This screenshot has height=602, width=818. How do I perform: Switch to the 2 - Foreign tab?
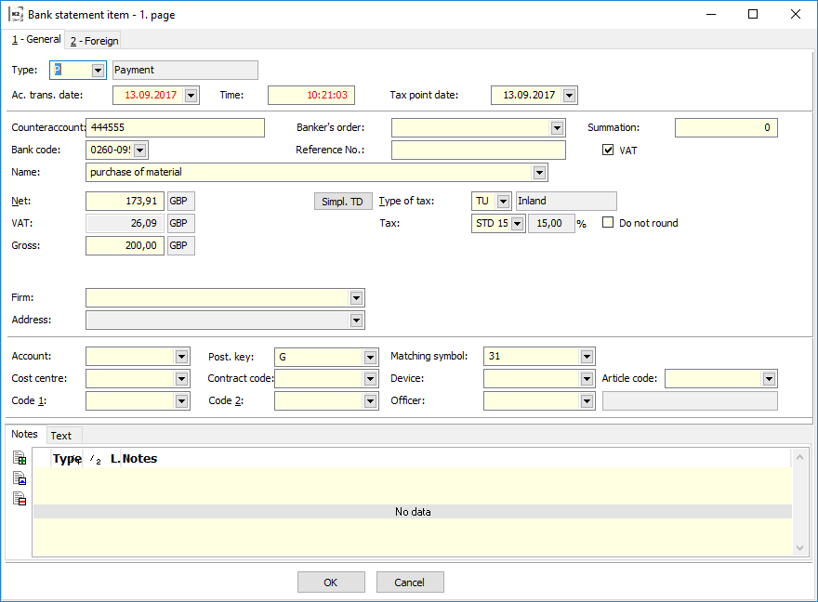(x=94, y=41)
